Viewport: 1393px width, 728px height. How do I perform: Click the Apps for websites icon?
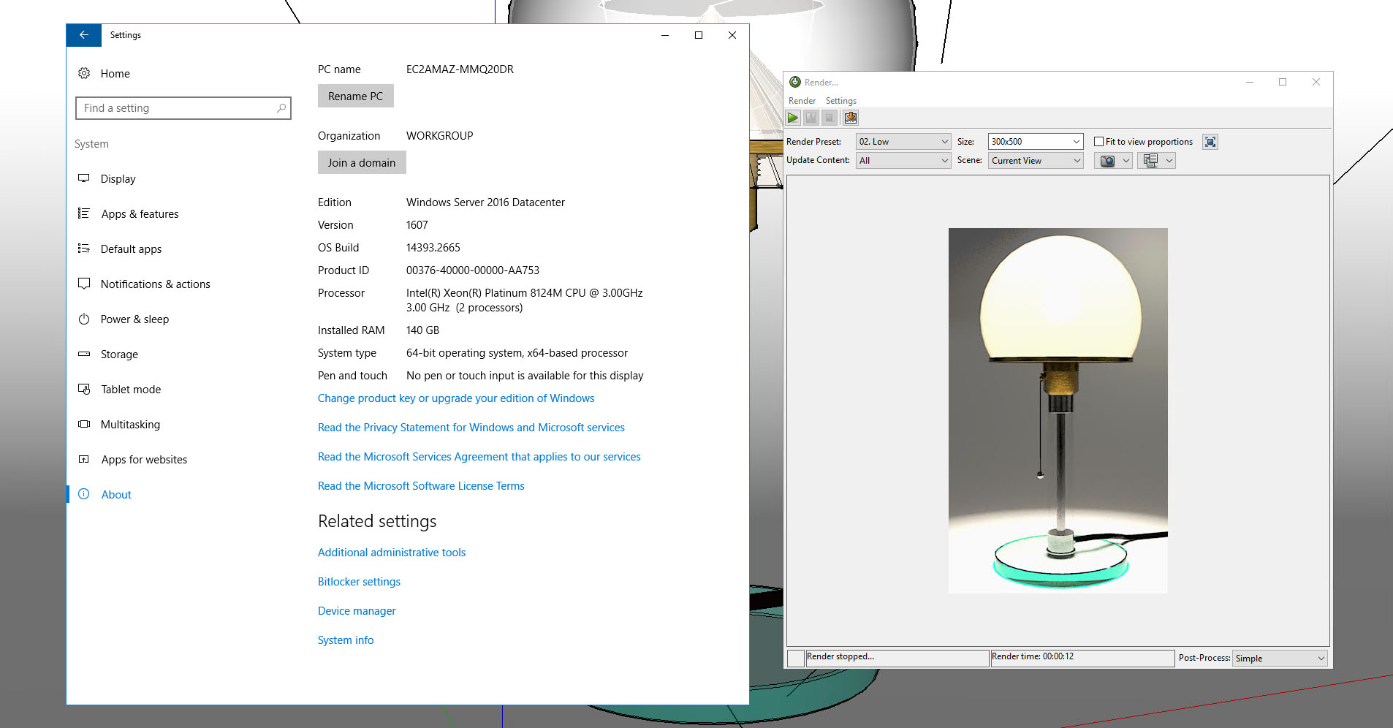pos(84,459)
